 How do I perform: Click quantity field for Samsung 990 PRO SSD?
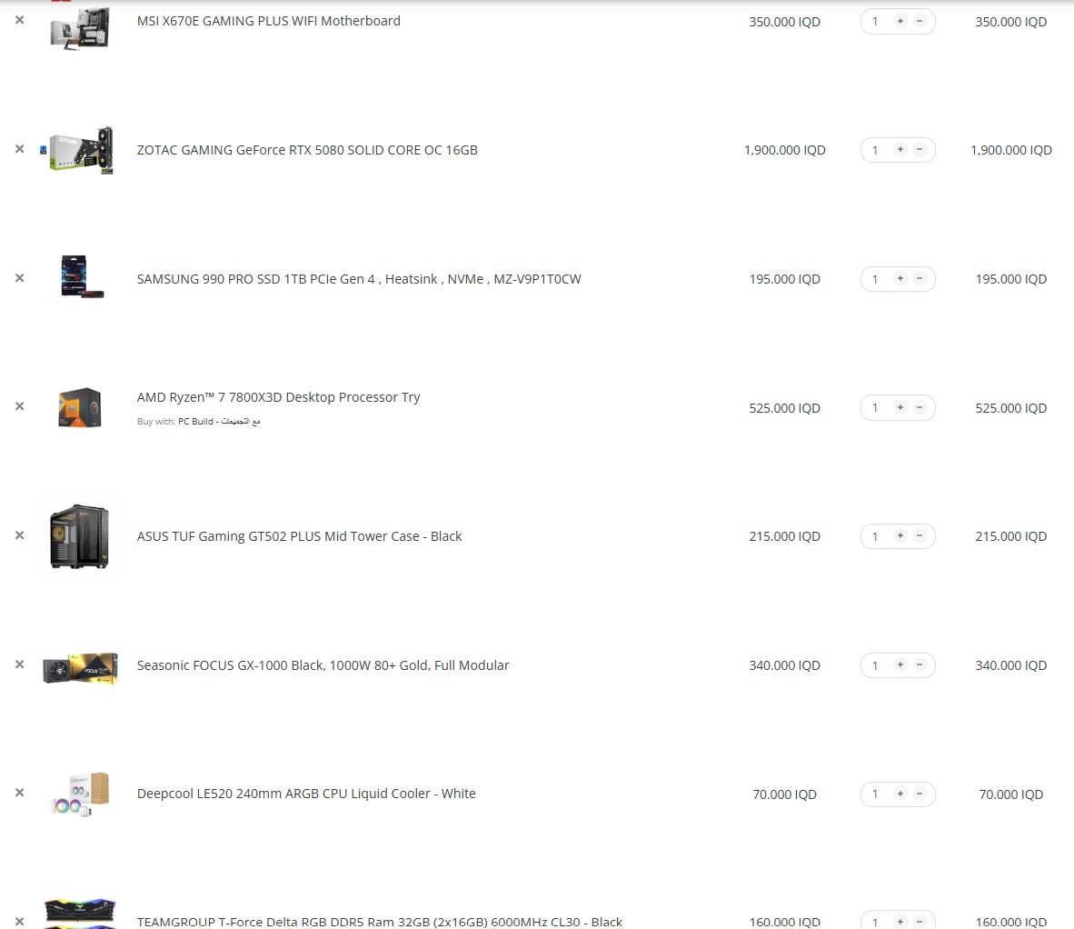875,279
